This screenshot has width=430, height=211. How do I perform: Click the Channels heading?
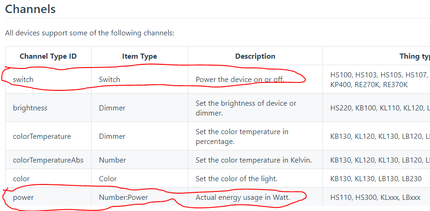click(x=30, y=9)
